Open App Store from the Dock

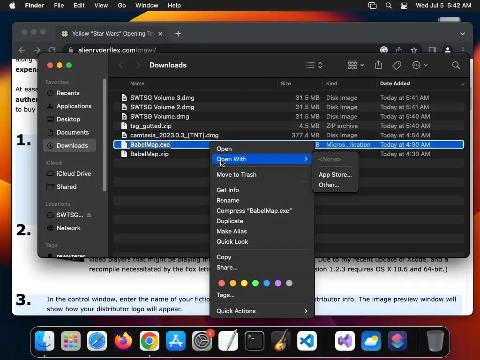click(x=176, y=341)
